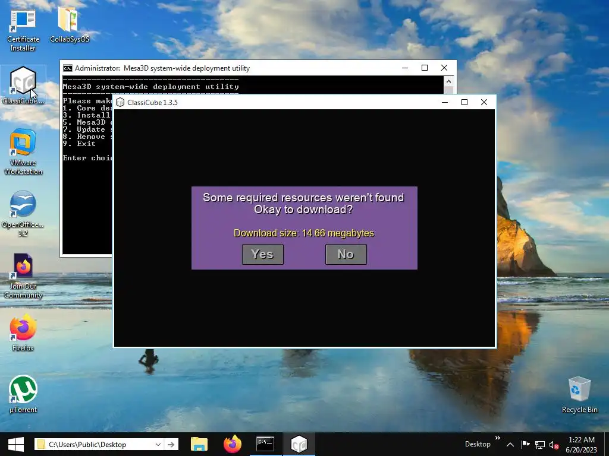This screenshot has width=609, height=456.
Task: Open the clock and date
Action: (x=582, y=445)
